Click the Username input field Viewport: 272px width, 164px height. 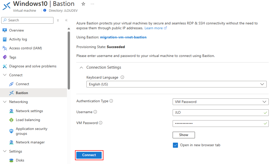pos(220,113)
